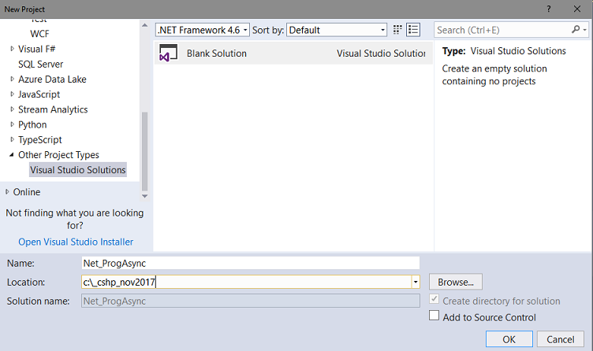Select the TypeScript tree label
593x351 pixels.
pyautogui.click(x=40, y=139)
